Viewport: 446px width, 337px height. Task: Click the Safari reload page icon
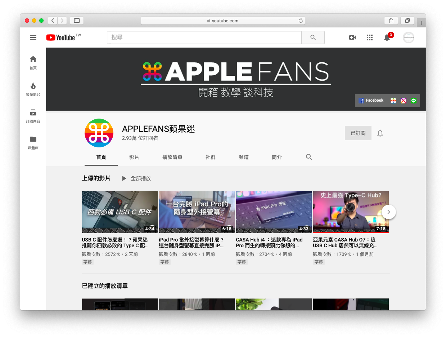pyautogui.click(x=301, y=21)
